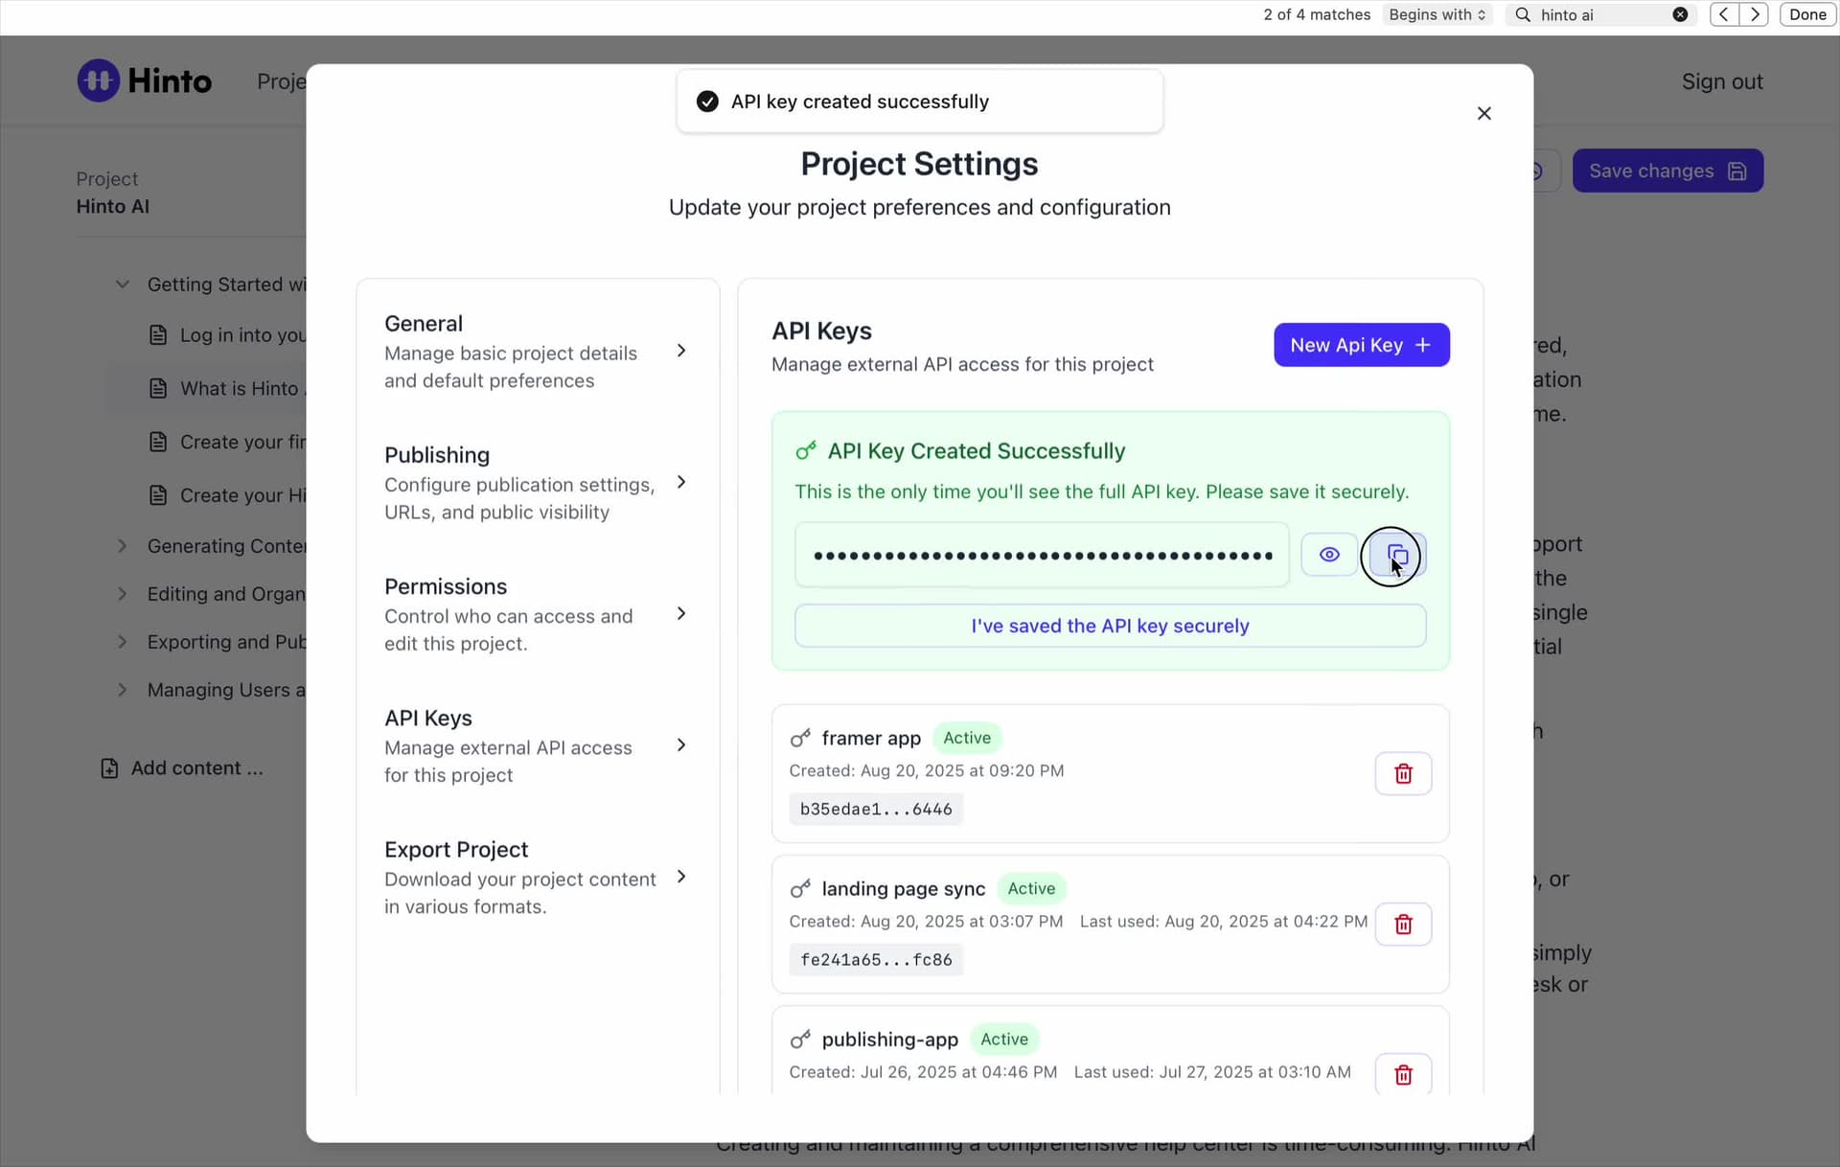Copy the new API key to clipboard
1840x1167 pixels.
pos(1397,555)
